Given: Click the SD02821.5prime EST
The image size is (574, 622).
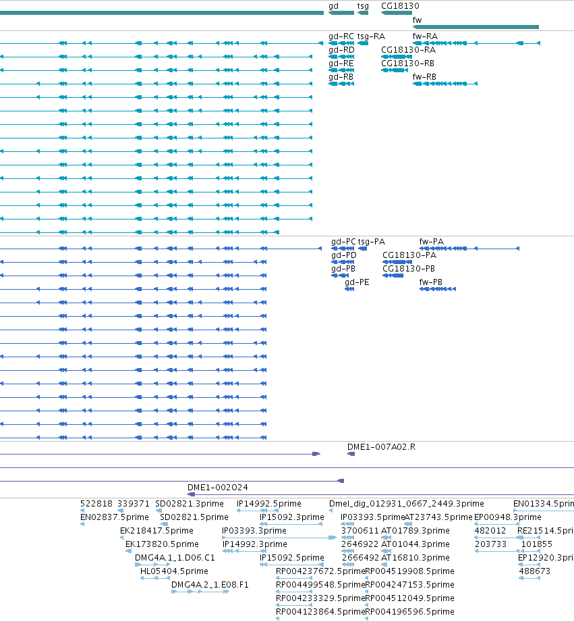Looking at the screenshot, I should (x=164, y=524).
